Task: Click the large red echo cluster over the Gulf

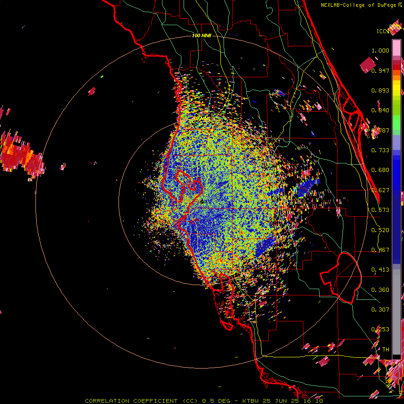Action: pyautogui.click(x=22, y=155)
